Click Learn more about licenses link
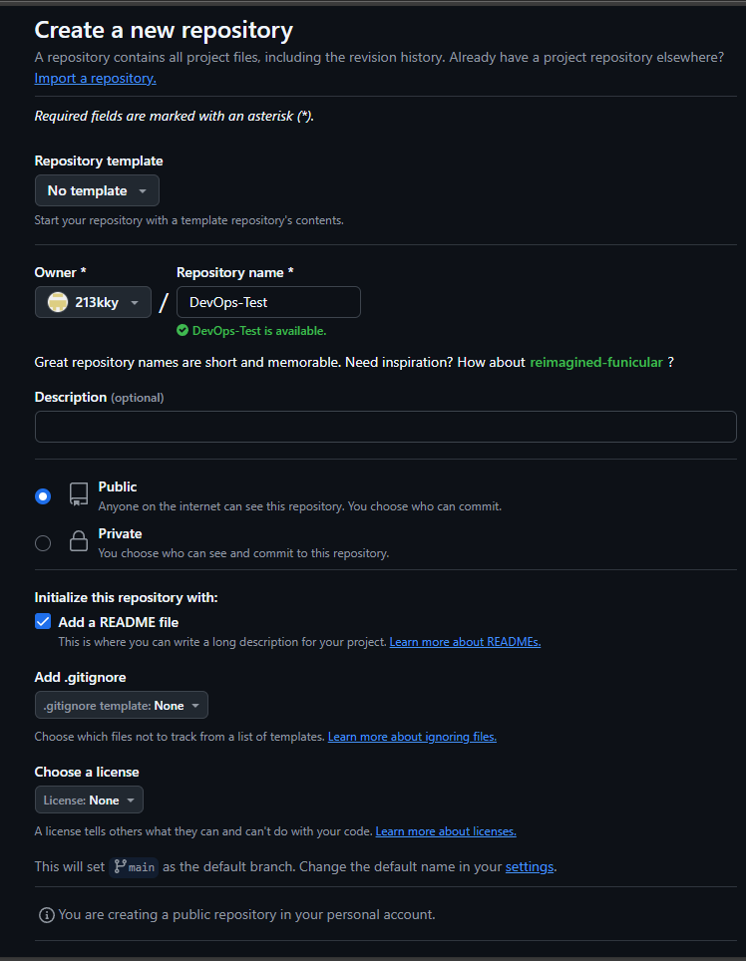 coord(446,831)
